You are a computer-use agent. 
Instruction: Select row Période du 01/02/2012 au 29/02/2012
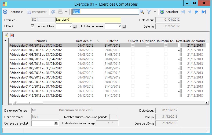(107, 50)
